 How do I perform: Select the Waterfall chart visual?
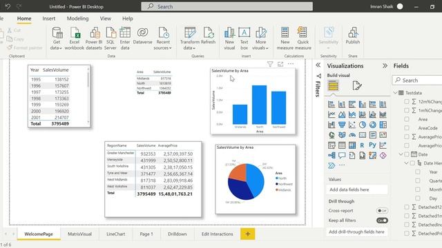coord(331,125)
